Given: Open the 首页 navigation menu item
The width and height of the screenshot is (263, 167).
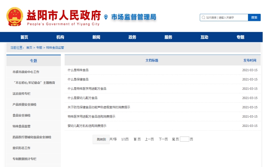Looking at the screenshot, I should click(24, 37).
